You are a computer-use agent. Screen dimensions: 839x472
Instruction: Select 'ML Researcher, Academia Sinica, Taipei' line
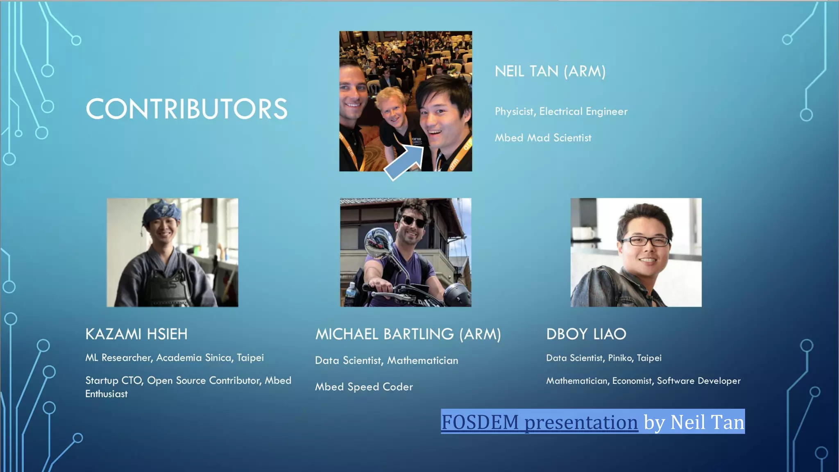point(175,358)
